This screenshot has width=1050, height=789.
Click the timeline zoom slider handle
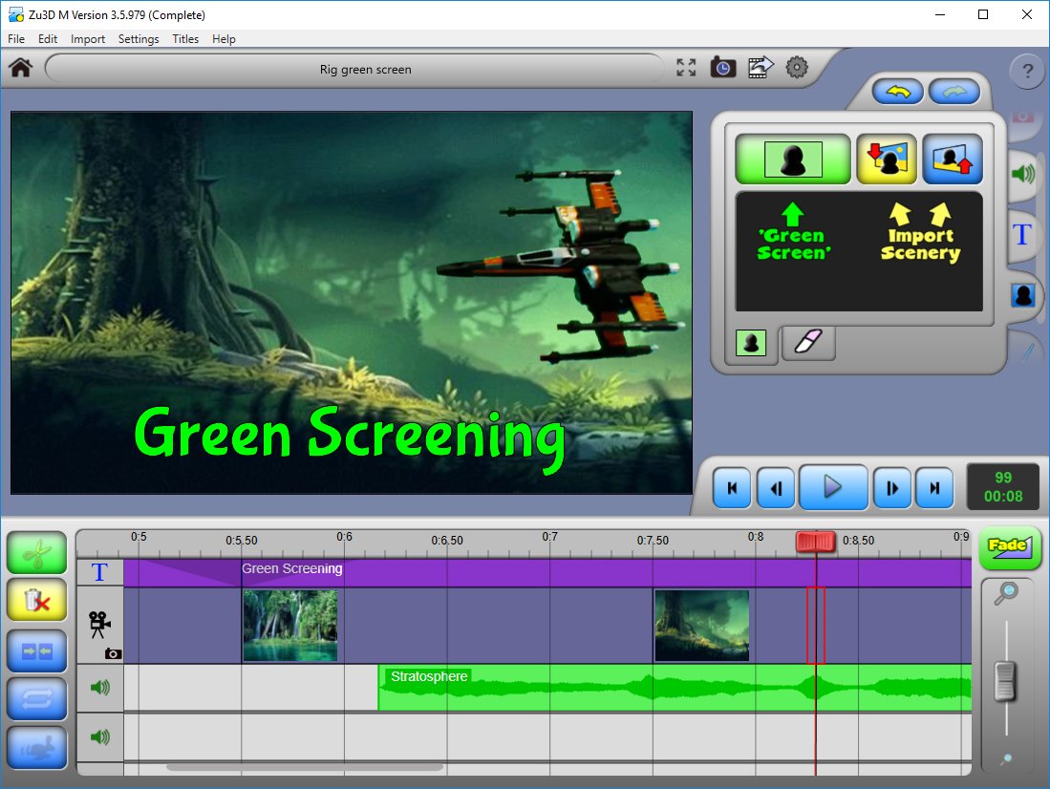click(x=1006, y=681)
